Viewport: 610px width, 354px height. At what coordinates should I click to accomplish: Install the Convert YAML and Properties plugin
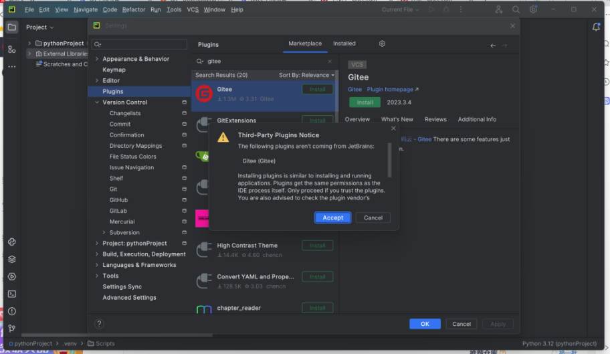click(318, 276)
